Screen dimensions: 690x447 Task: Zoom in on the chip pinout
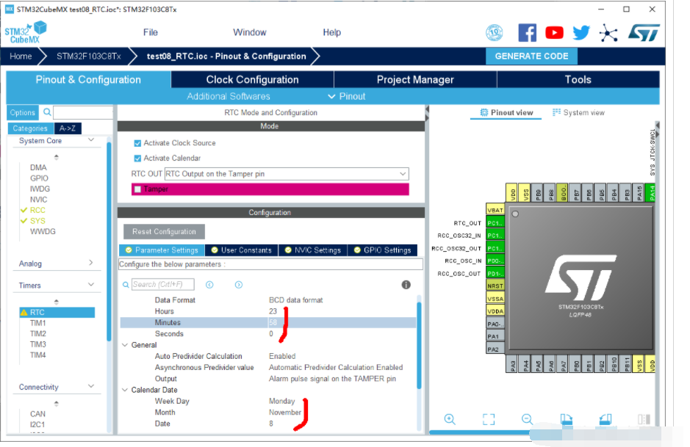coord(450,419)
